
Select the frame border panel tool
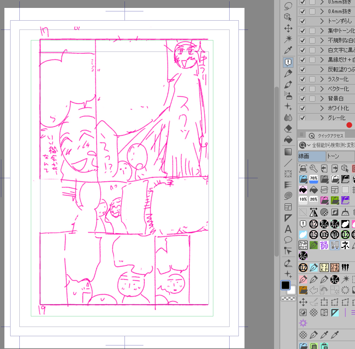tap(288, 207)
